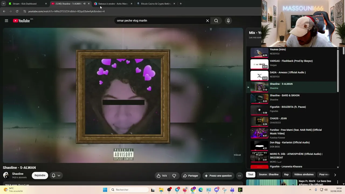Open Microsoft Edge from the taskbar
345x194 pixels.
[201, 190]
